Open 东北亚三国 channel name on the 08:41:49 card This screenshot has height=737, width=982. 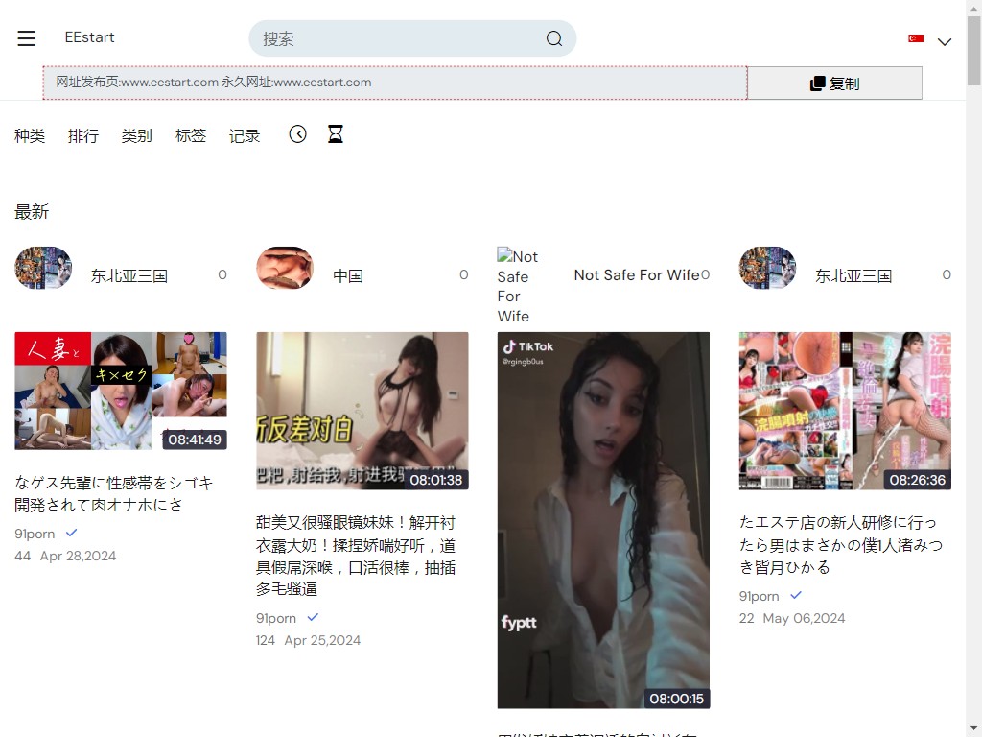(x=129, y=275)
